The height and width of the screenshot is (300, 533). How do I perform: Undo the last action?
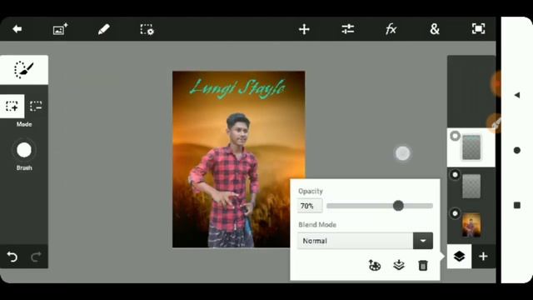pyautogui.click(x=12, y=257)
